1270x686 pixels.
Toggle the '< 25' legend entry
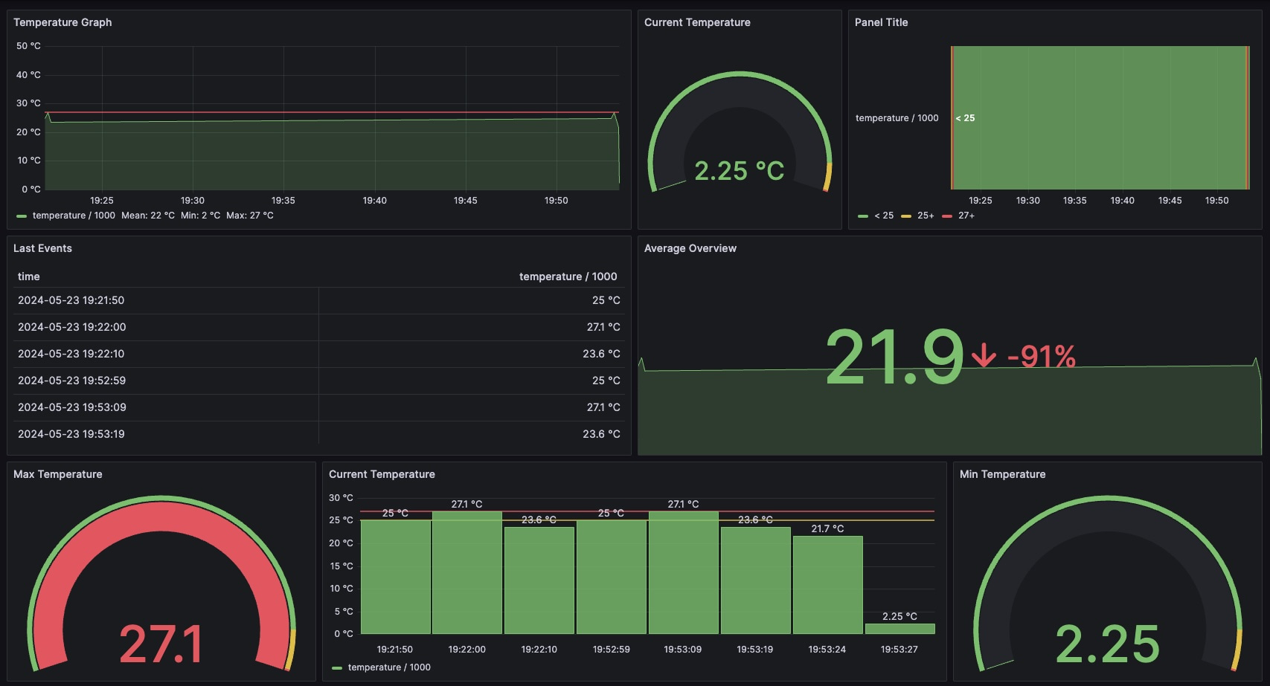[x=884, y=216]
